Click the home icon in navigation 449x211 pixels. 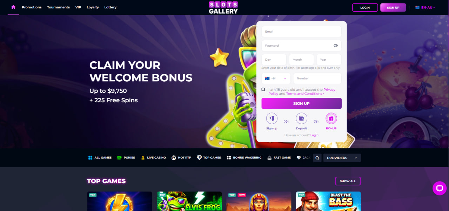pyautogui.click(x=13, y=7)
